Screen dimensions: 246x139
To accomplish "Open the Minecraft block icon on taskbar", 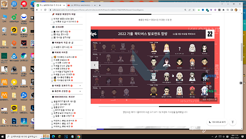I will coord(60,137).
